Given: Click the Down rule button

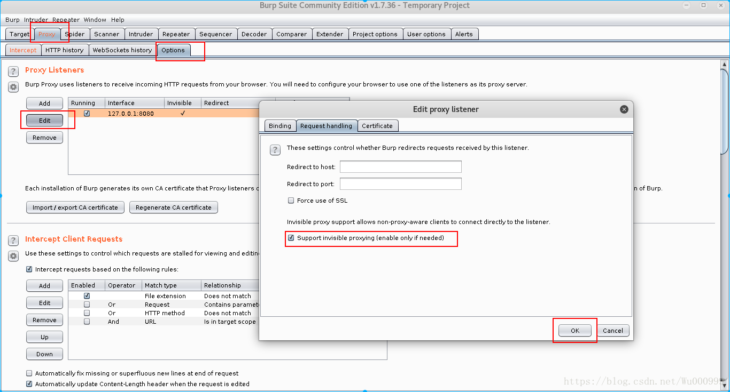Looking at the screenshot, I should 45,354.
